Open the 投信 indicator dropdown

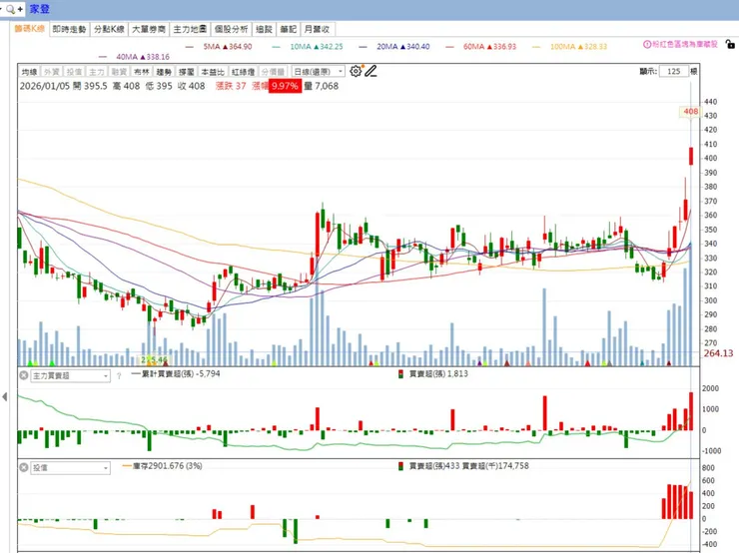click(x=70, y=468)
